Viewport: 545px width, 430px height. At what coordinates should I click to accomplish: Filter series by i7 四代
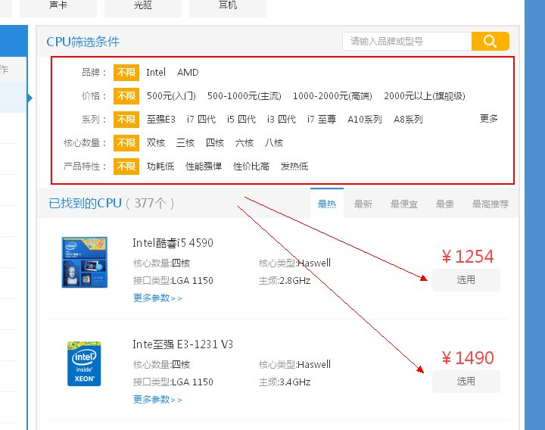tap(201, 119)
